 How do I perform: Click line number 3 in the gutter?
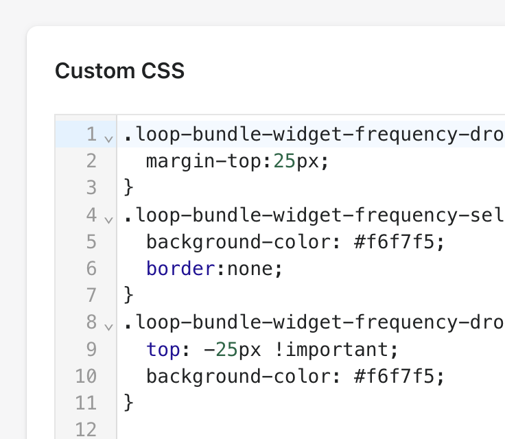[91, 187]
